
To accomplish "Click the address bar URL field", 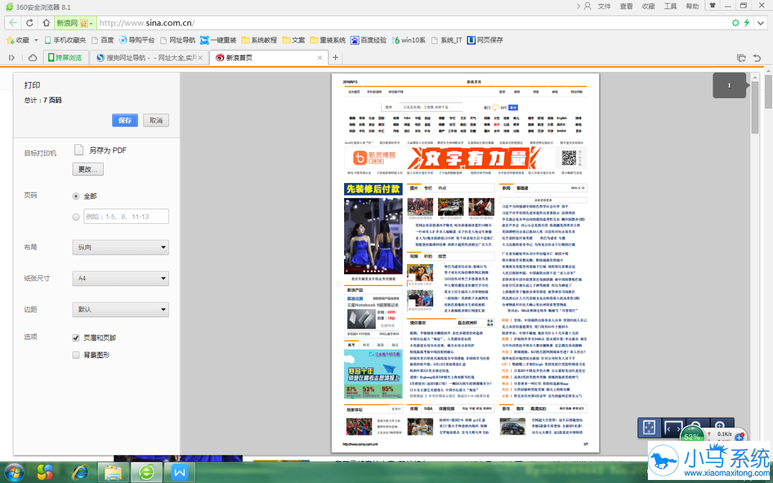I will click(x=412, y=23).
